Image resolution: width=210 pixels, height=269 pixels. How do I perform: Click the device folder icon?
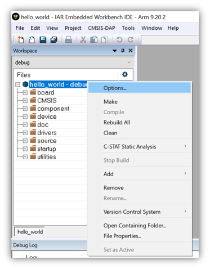point(33,116)
